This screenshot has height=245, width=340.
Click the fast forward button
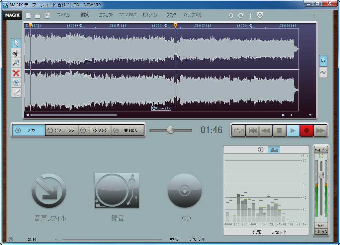point(320,131)
